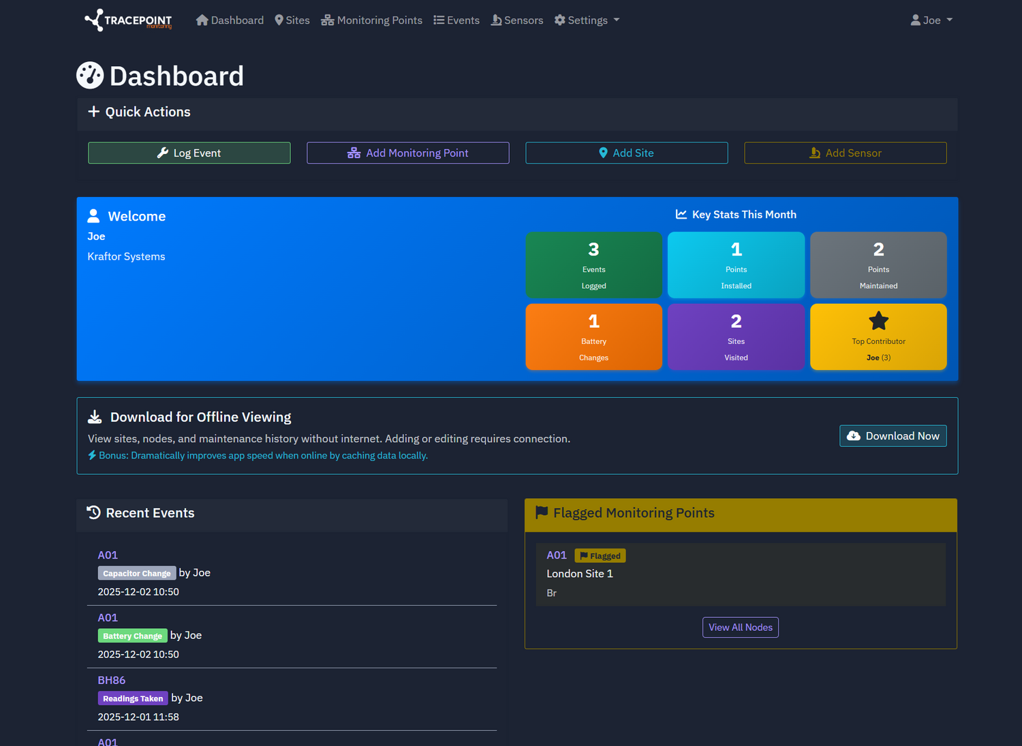The image size is (1022, 746).
Task: Select the Monitoring Points network icon
Action: tap(328, 20)
